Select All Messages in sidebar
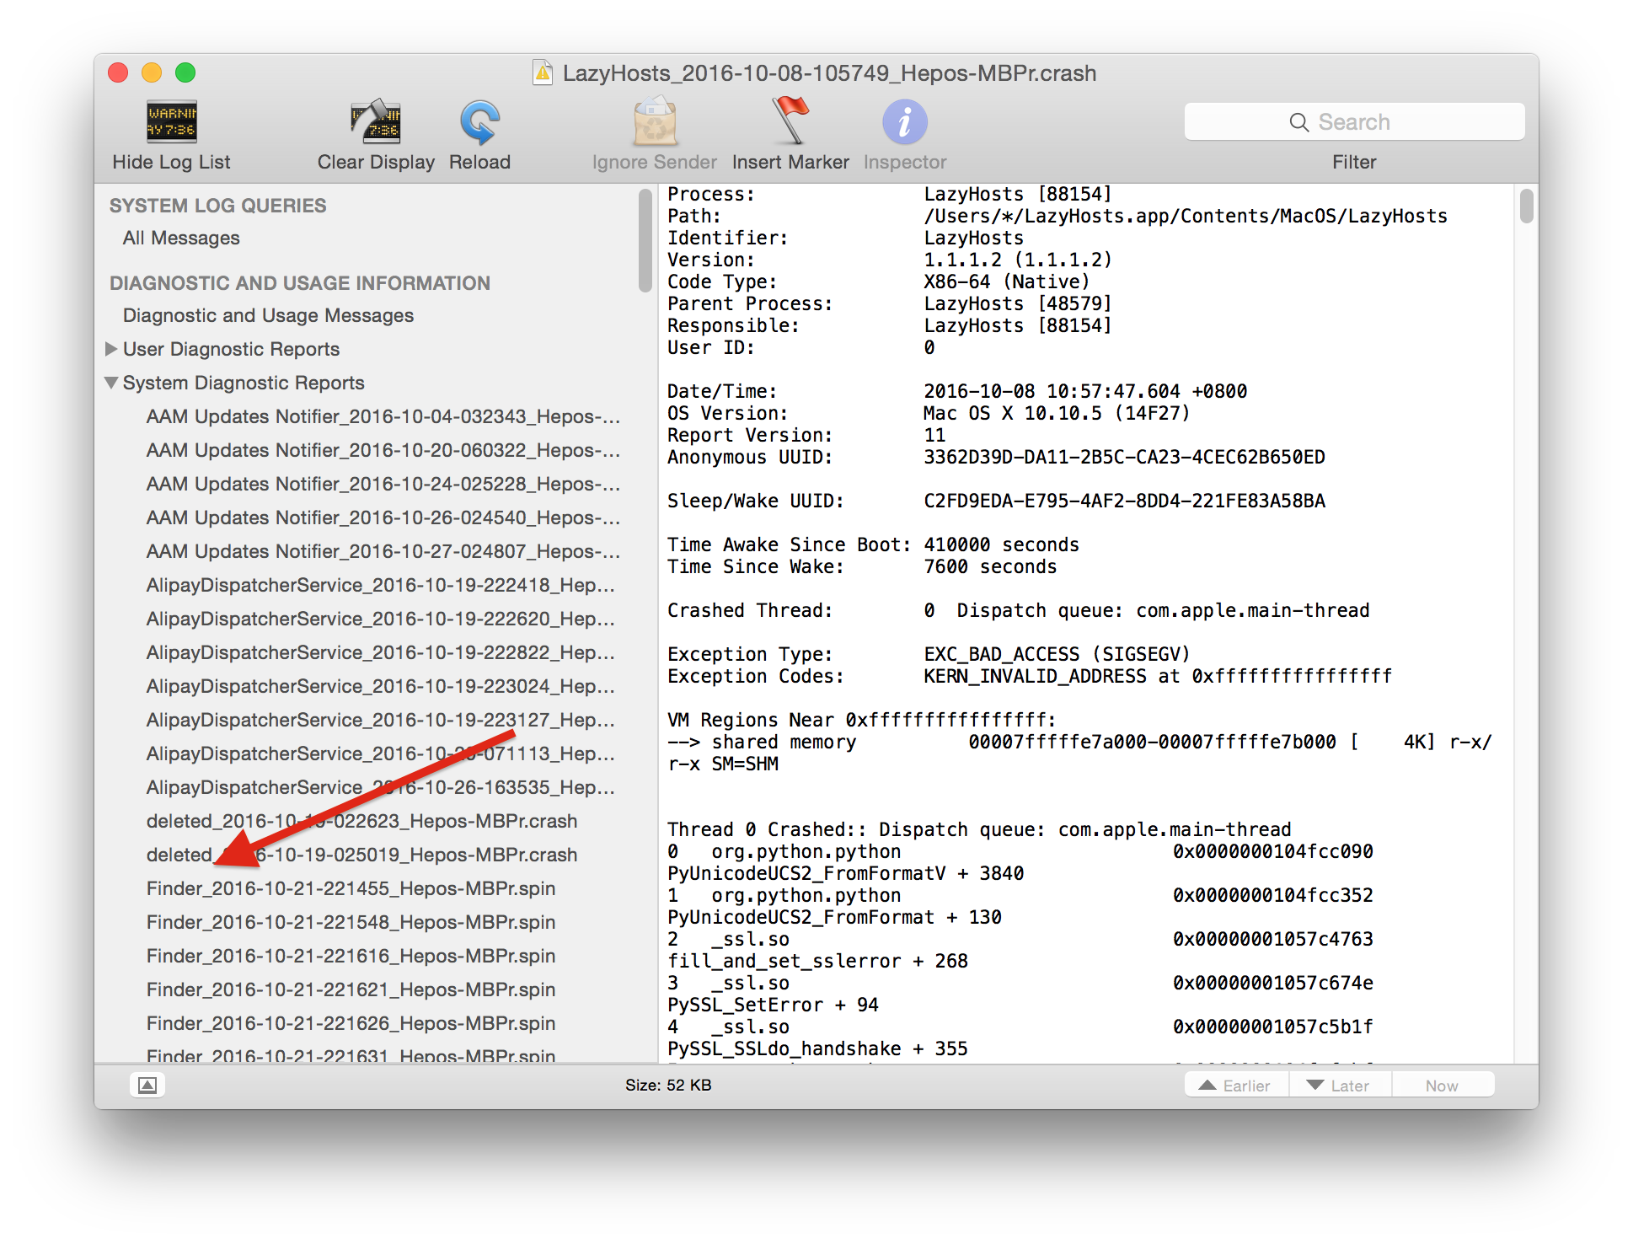 (181, 239)
